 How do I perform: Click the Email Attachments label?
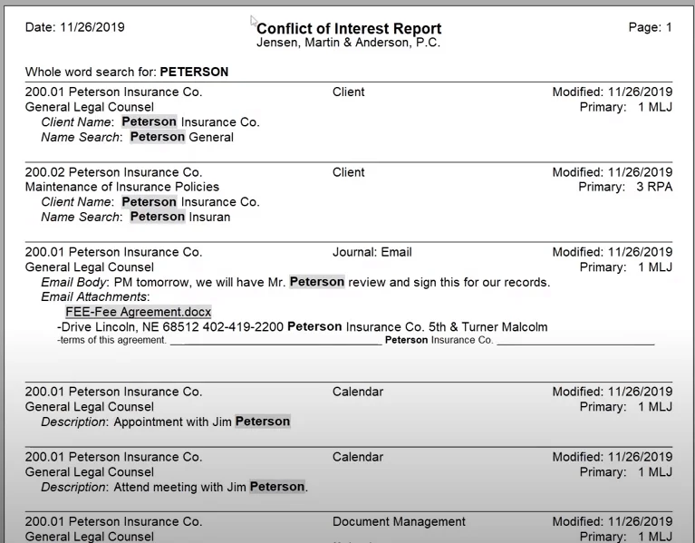pyautogui.click(x=95, y=296)
